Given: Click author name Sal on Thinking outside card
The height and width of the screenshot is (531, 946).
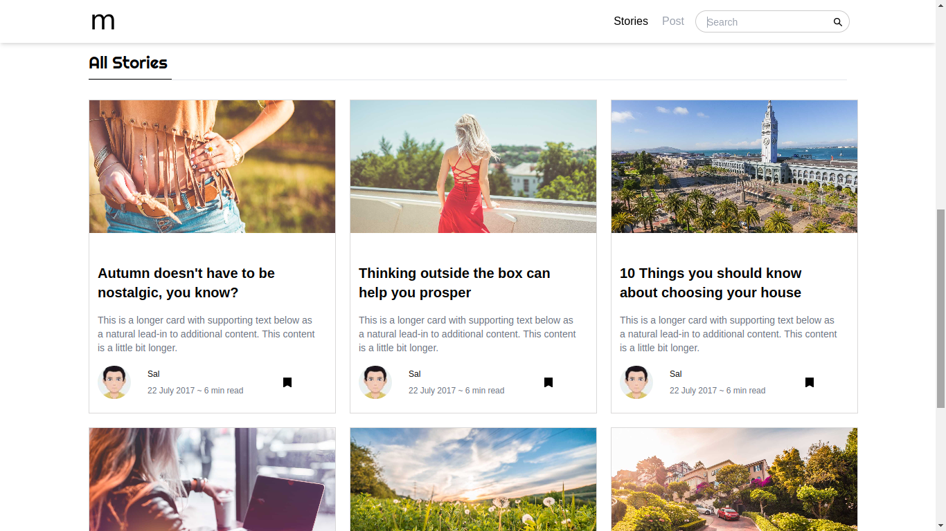Looking at the screenshot, I should point(415,374).
